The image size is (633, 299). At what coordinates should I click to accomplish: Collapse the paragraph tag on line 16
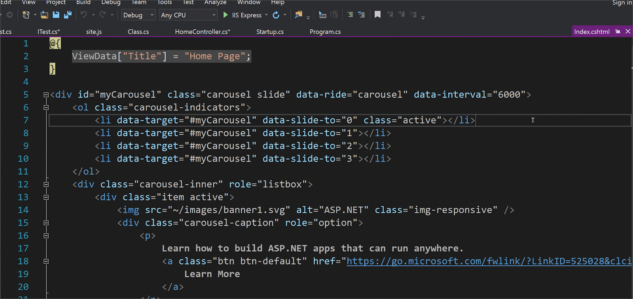pyautogui.click(x=46, y=236)
